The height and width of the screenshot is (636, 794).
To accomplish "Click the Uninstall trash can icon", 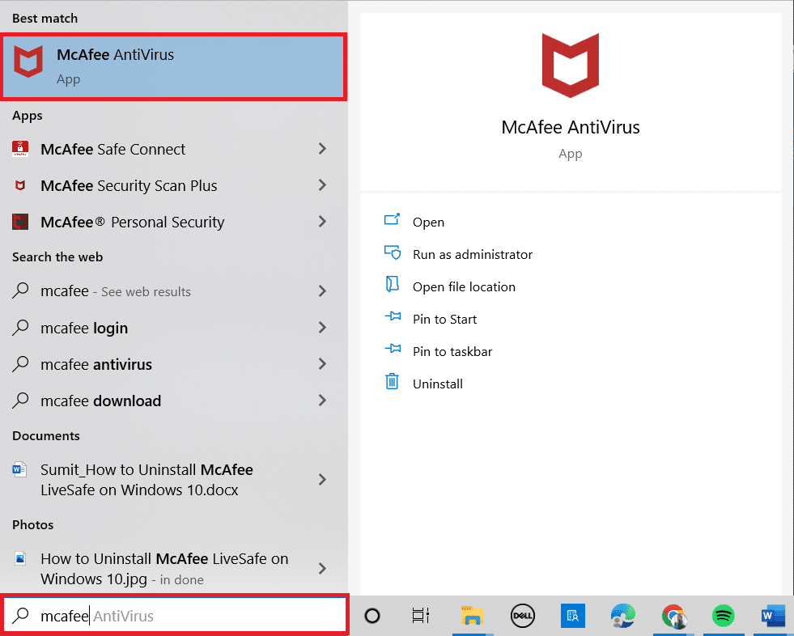I will (x=392, y=381).
